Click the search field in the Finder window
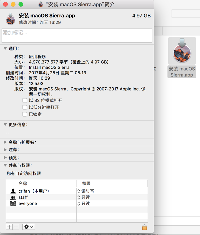 (186, 13)
